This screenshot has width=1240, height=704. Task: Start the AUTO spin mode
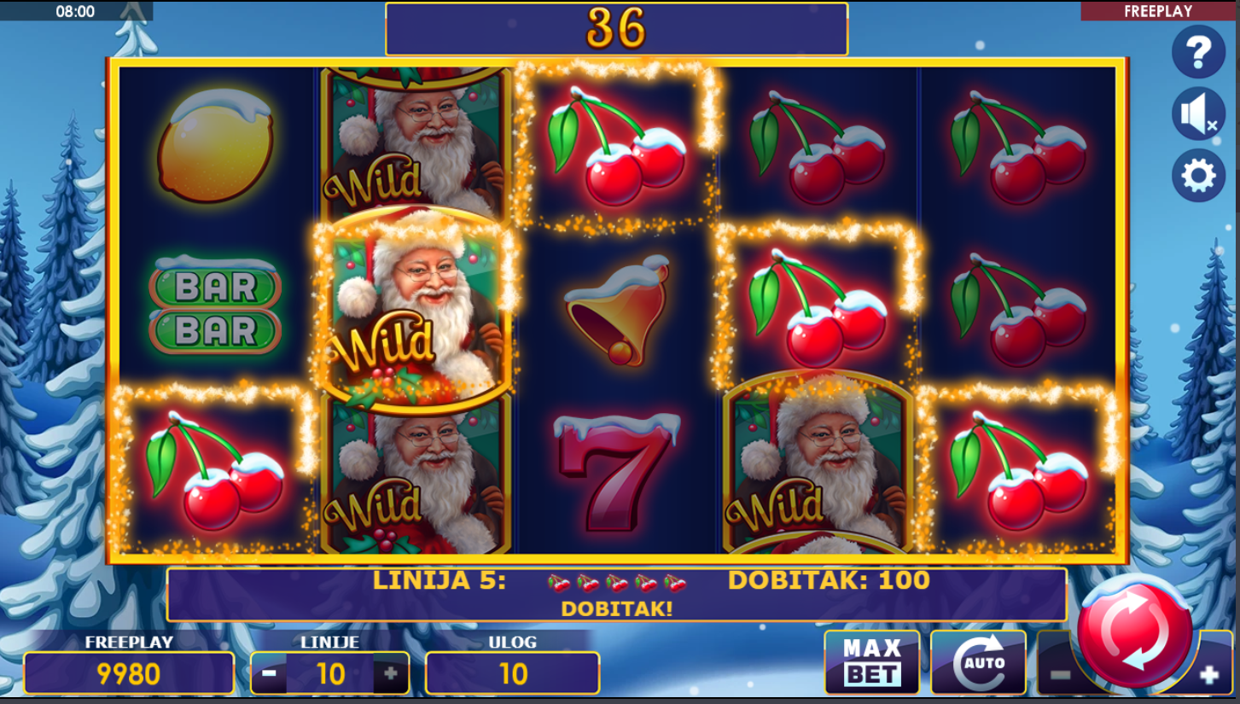pyautogui.click(x=978, y=662)
